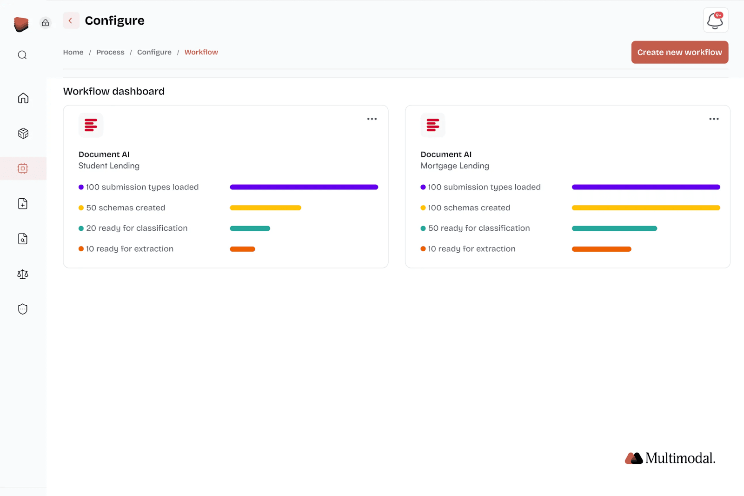Open notifications bell with 9+ badge

715,20
